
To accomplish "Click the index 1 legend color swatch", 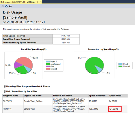I will pyautogui.click(x=48, y=62).
